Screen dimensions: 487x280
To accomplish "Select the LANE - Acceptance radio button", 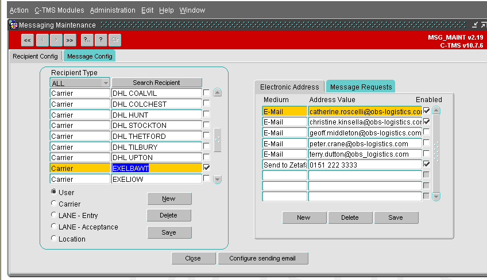I will 54,226.
